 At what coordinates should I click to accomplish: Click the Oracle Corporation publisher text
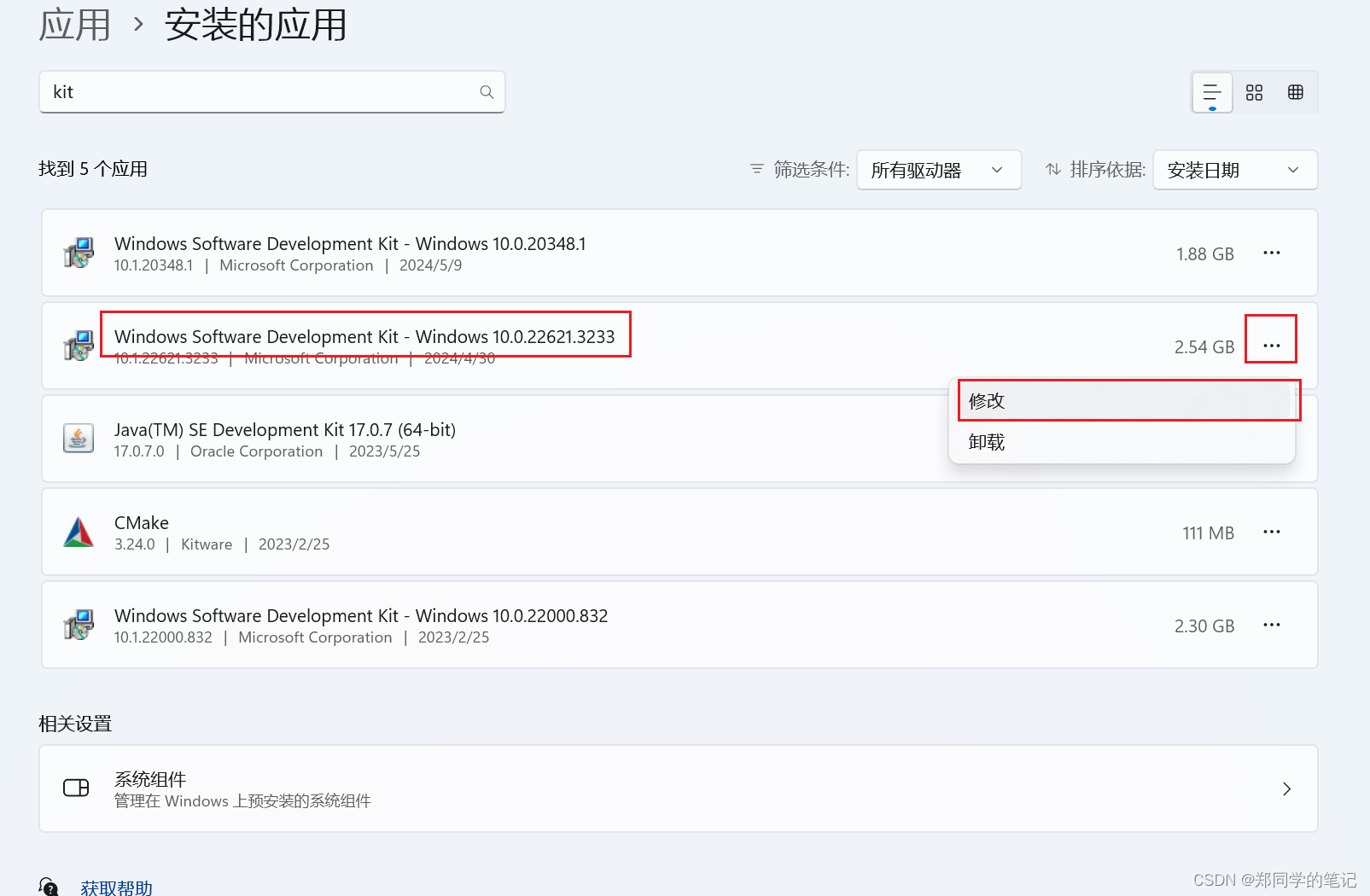click(x=257, y=451)
